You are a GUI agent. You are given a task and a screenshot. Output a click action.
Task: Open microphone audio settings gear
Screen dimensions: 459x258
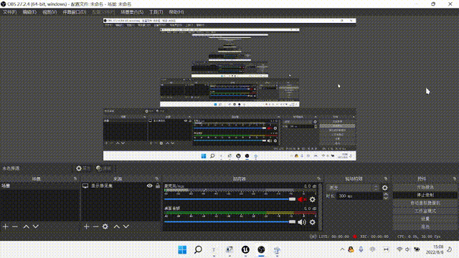[313, 199]
